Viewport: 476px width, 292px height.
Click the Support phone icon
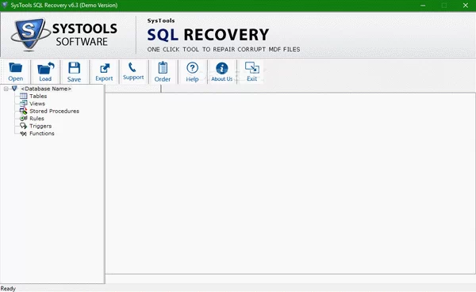coord(132,67)
